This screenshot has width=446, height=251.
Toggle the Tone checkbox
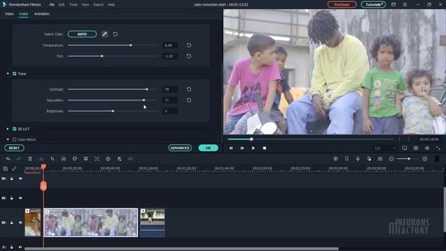pos(14,74)
